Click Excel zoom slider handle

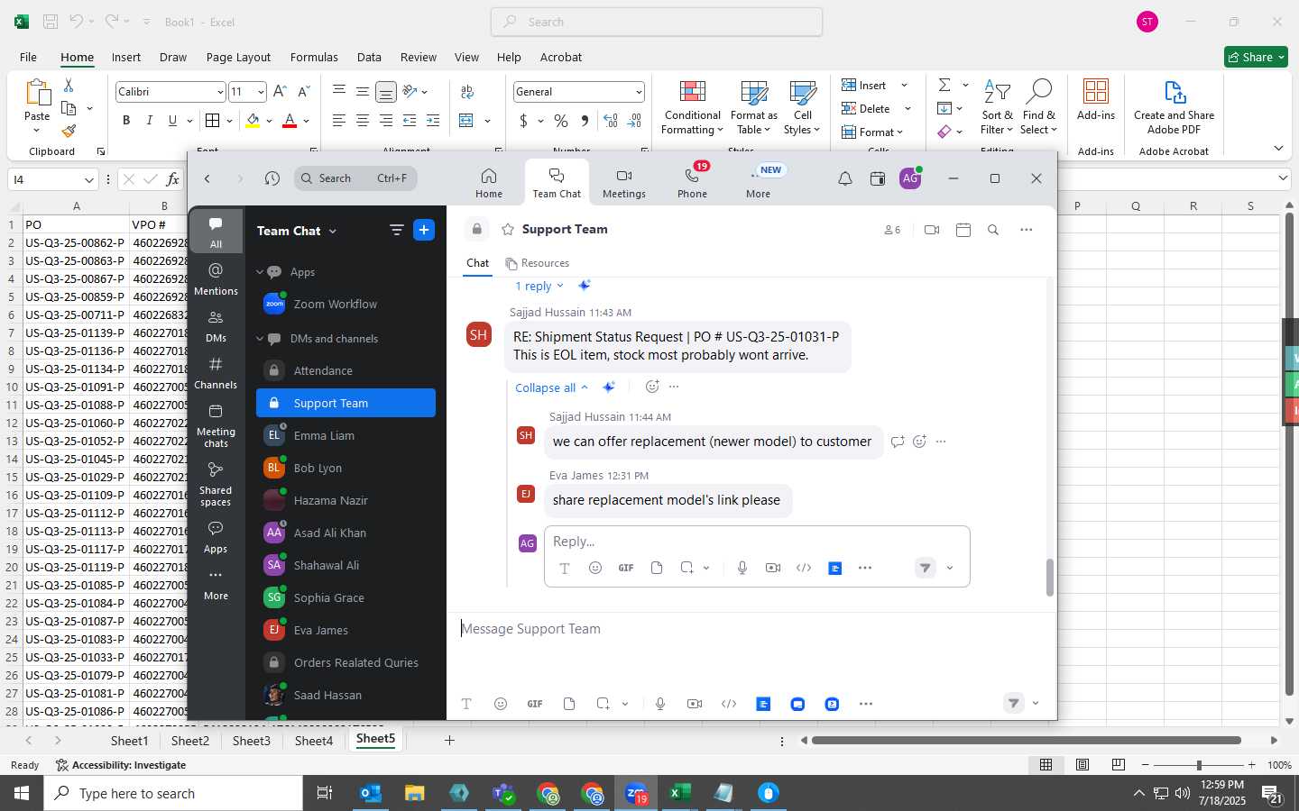1199,765
